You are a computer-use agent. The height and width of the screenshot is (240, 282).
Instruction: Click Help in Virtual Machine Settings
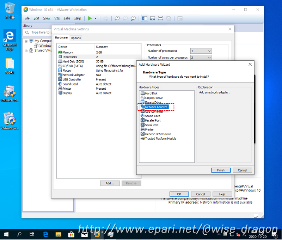tap(222, 194)
